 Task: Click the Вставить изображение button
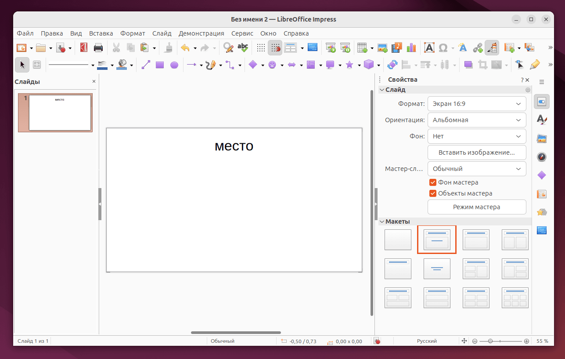coord(477,152)
